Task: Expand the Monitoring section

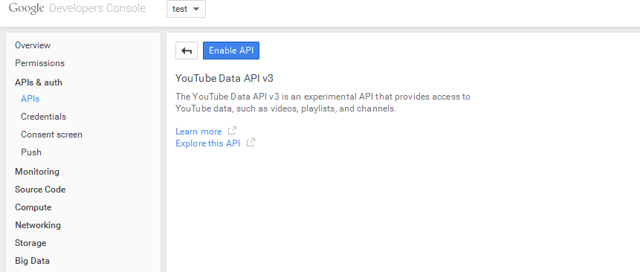Action: [x=37, y=172]
